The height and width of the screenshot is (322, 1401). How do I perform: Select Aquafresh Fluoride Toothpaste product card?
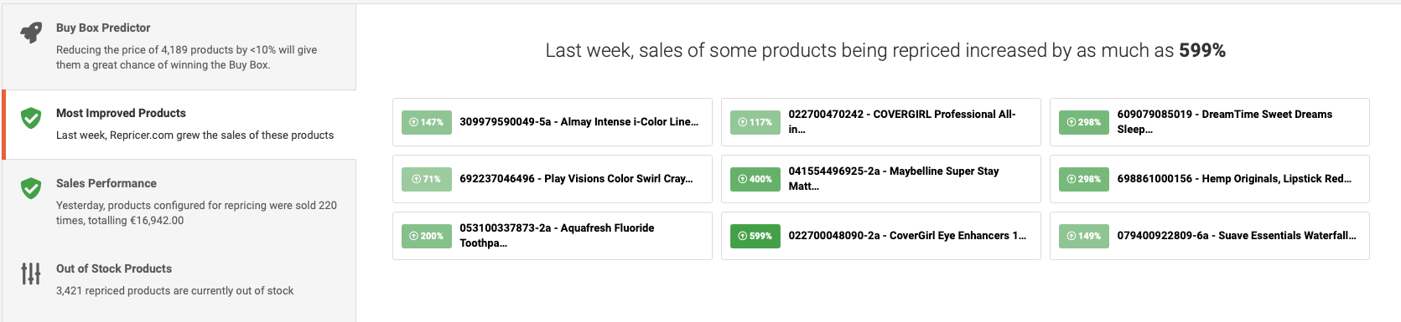553,236
